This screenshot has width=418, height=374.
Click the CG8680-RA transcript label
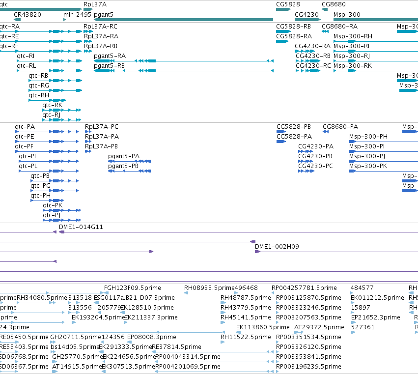(339, 27)
